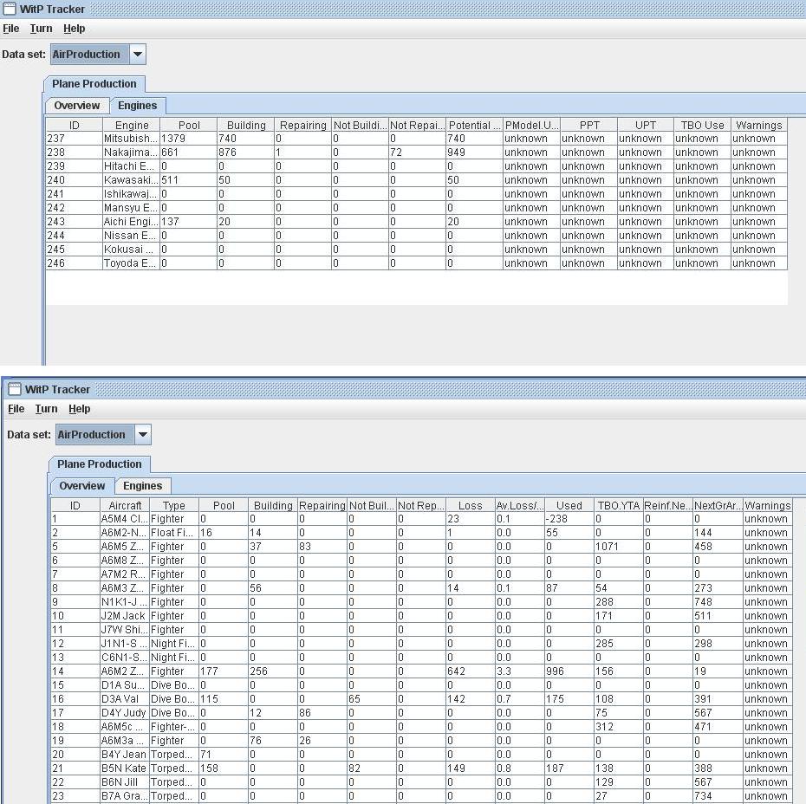Click TBO Use column header
Screen dimensions: 806x804
pos(702,125)
